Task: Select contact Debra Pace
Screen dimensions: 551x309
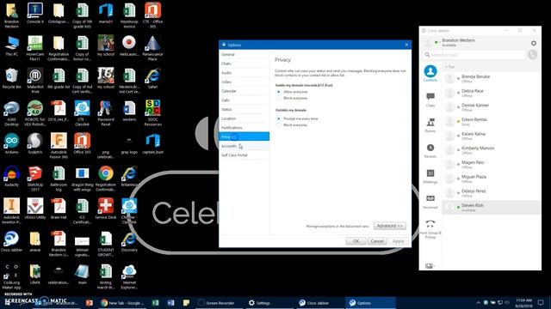Action: 492,93
